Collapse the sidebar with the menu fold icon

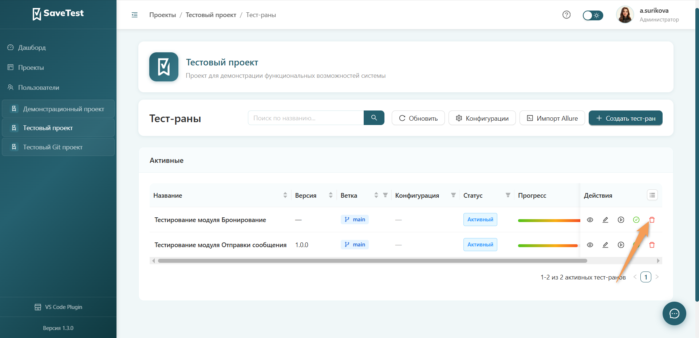[x=134, y=15]
